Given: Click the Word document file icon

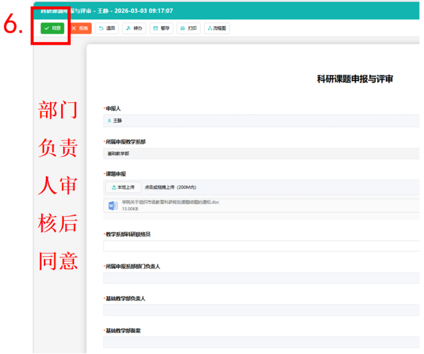Looking at the screenshot, I should coord(113,205).
